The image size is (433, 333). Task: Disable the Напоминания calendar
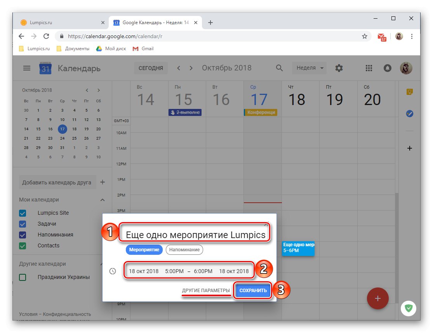tap(22, 235)
